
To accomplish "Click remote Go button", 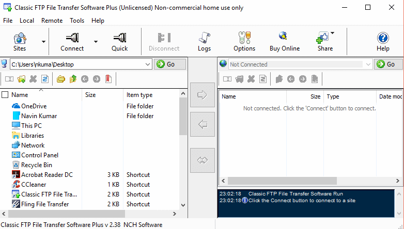I will click(x=389, y=64).
